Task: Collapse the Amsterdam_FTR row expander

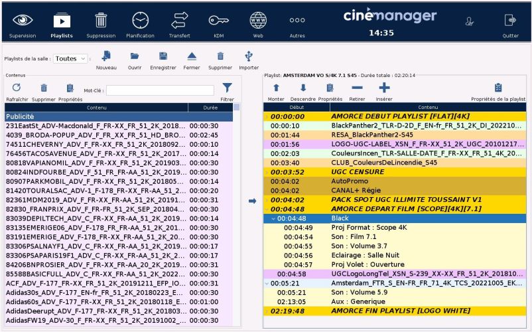Action: (x=267, y=284)
